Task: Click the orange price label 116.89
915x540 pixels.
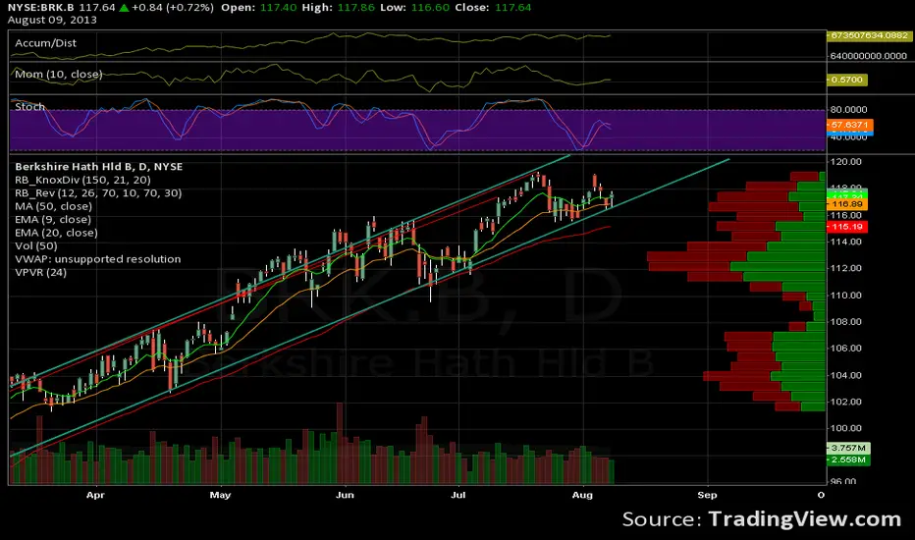Action: point(847,204)
